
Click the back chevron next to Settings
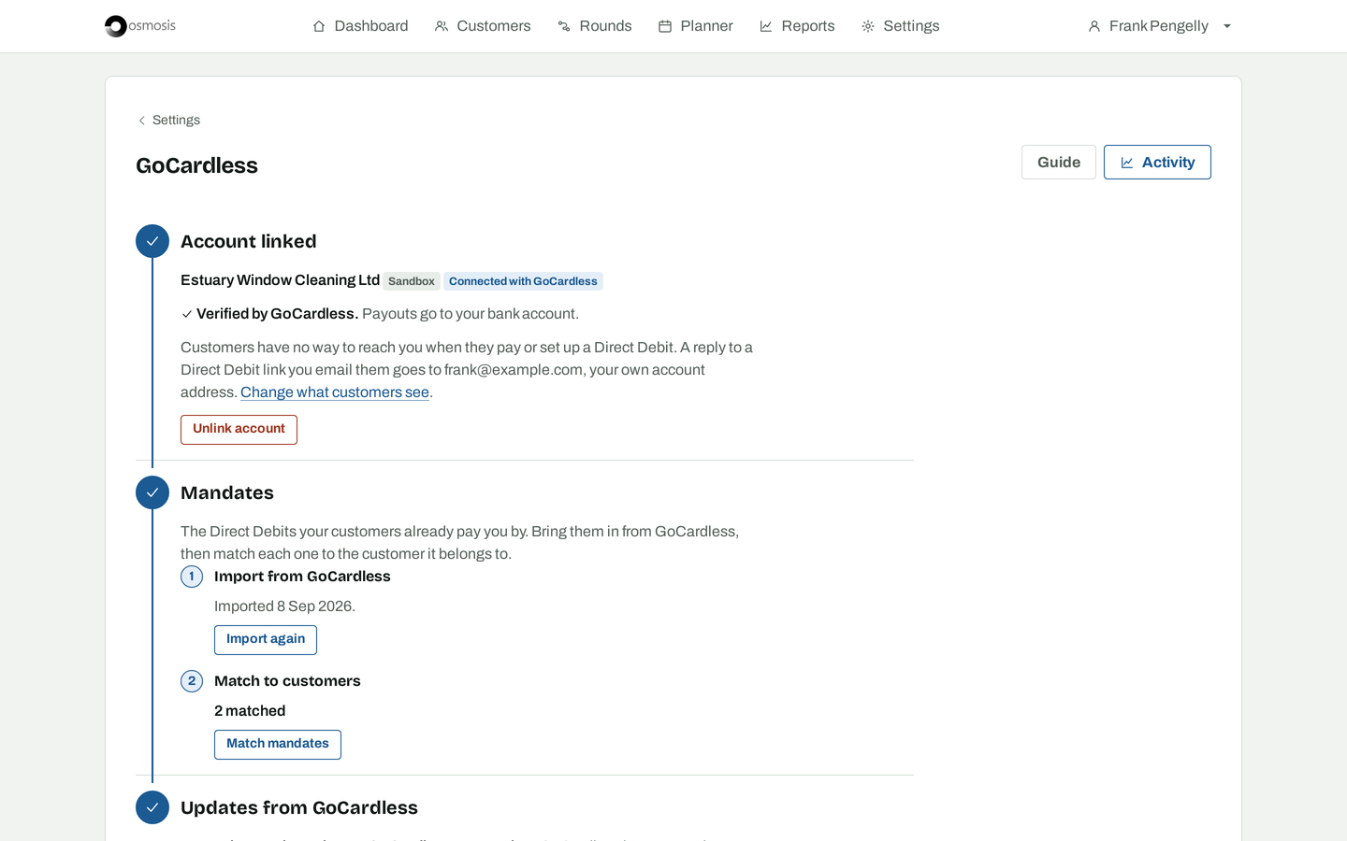(x=142, y=121)
